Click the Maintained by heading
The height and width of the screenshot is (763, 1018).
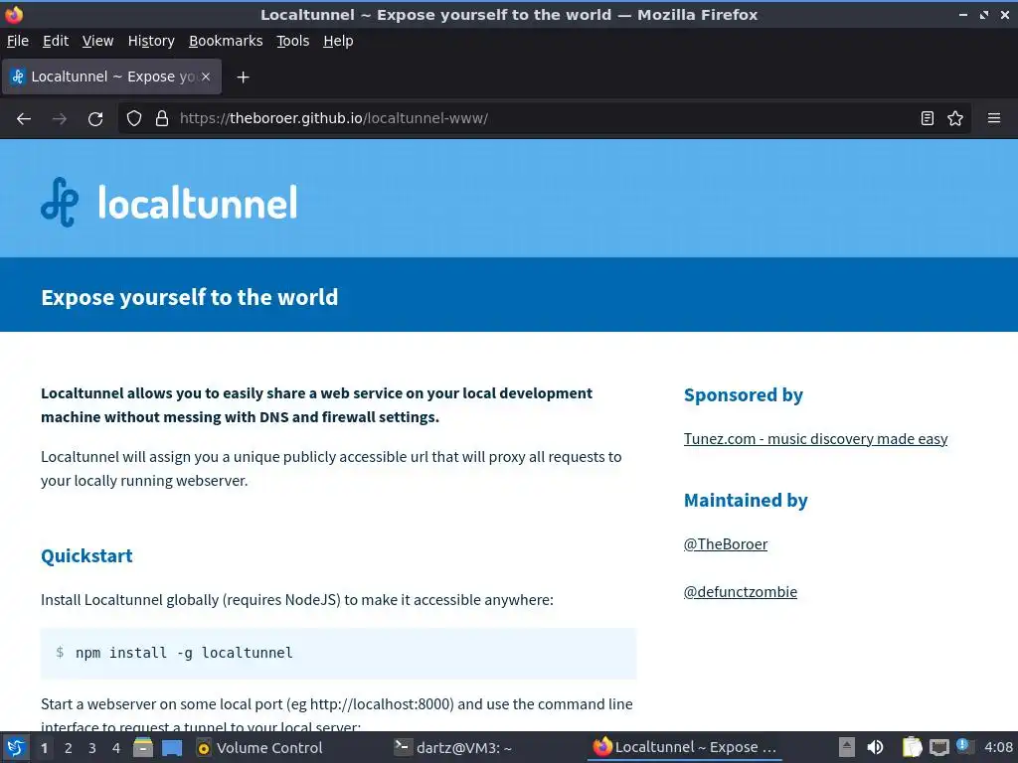(x=746, y=501)
